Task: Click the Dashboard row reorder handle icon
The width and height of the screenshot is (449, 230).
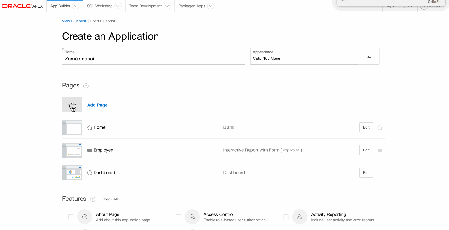Action: (380, 173)
